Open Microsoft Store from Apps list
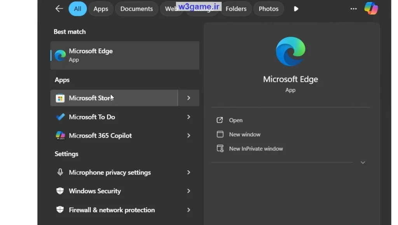Screen dimensions: 398x225 tap(114, 98)
